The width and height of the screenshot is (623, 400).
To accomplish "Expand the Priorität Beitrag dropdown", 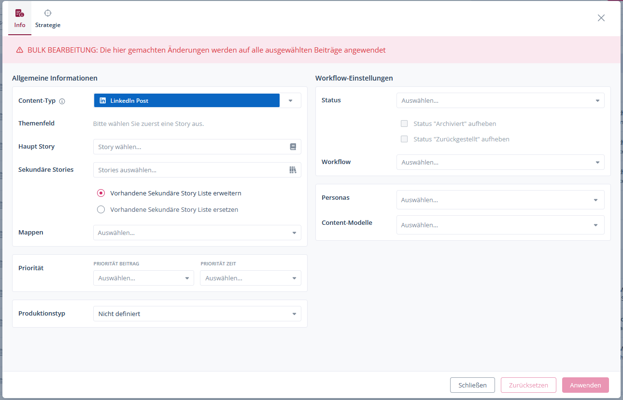I will click(143, 278).
